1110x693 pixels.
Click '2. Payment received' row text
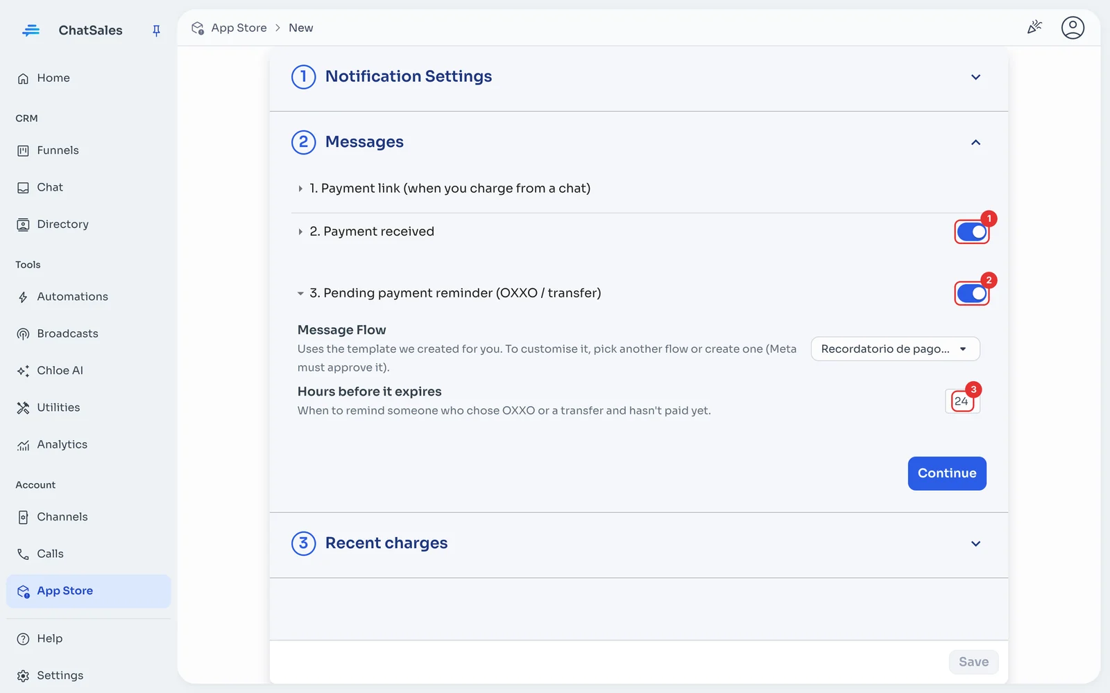coord(372,231)
